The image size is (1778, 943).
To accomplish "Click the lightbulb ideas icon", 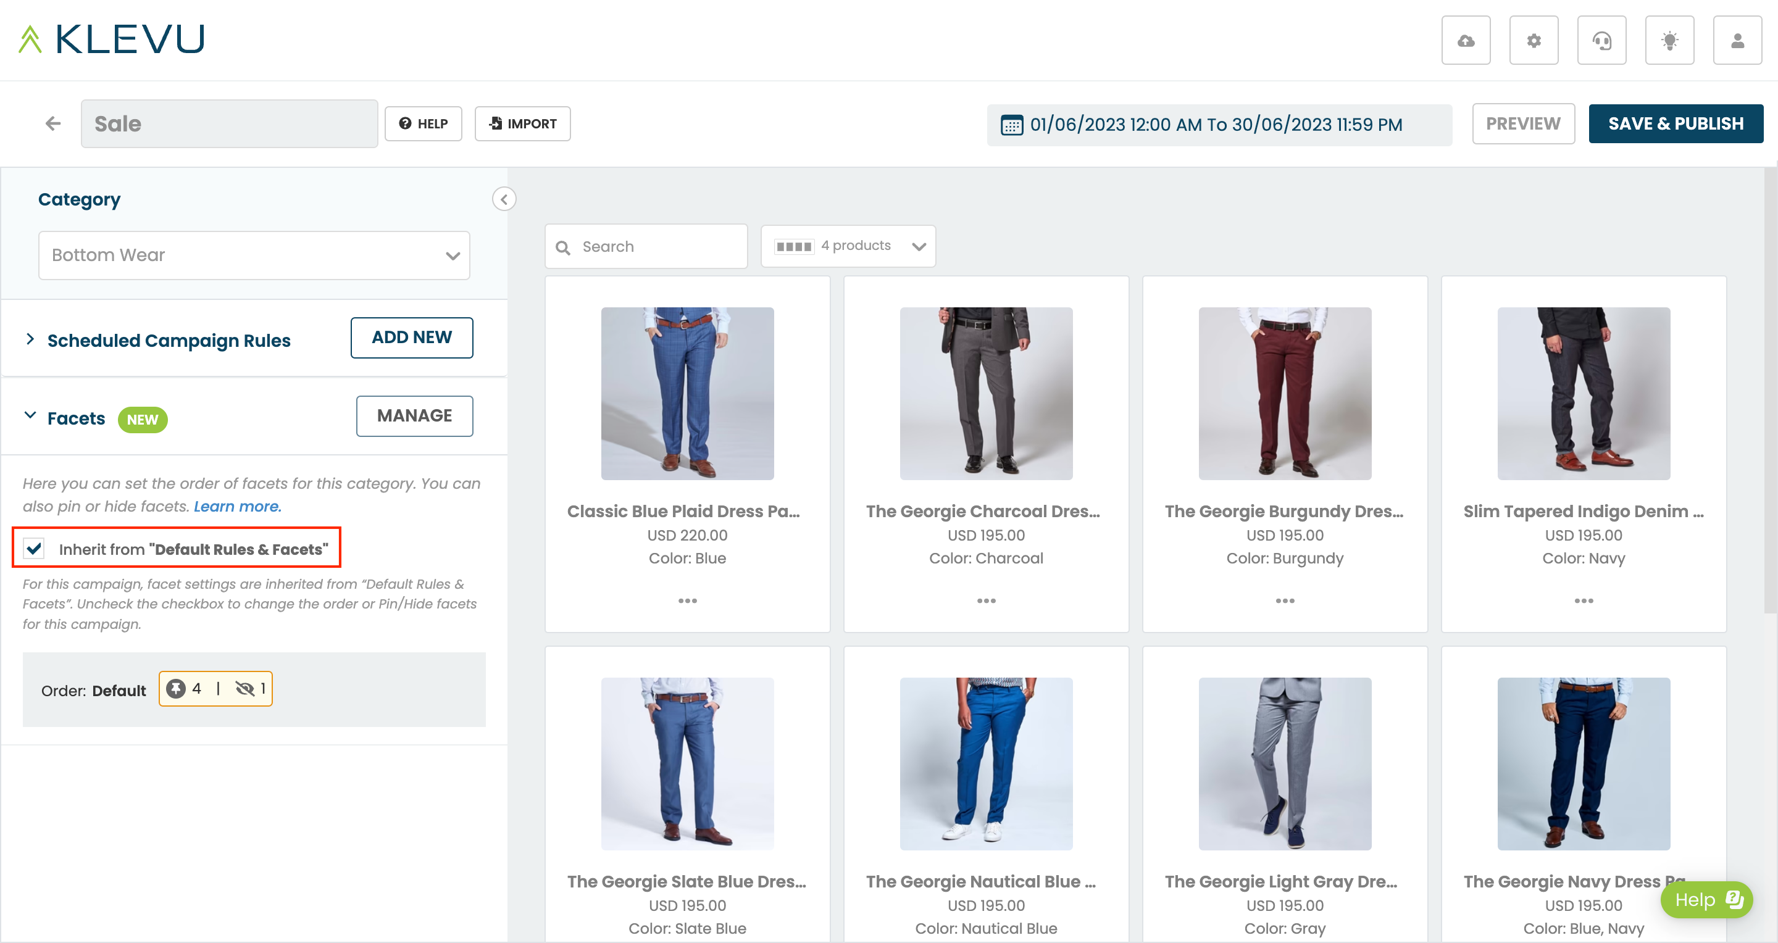I will click(x=1669, y=40).
